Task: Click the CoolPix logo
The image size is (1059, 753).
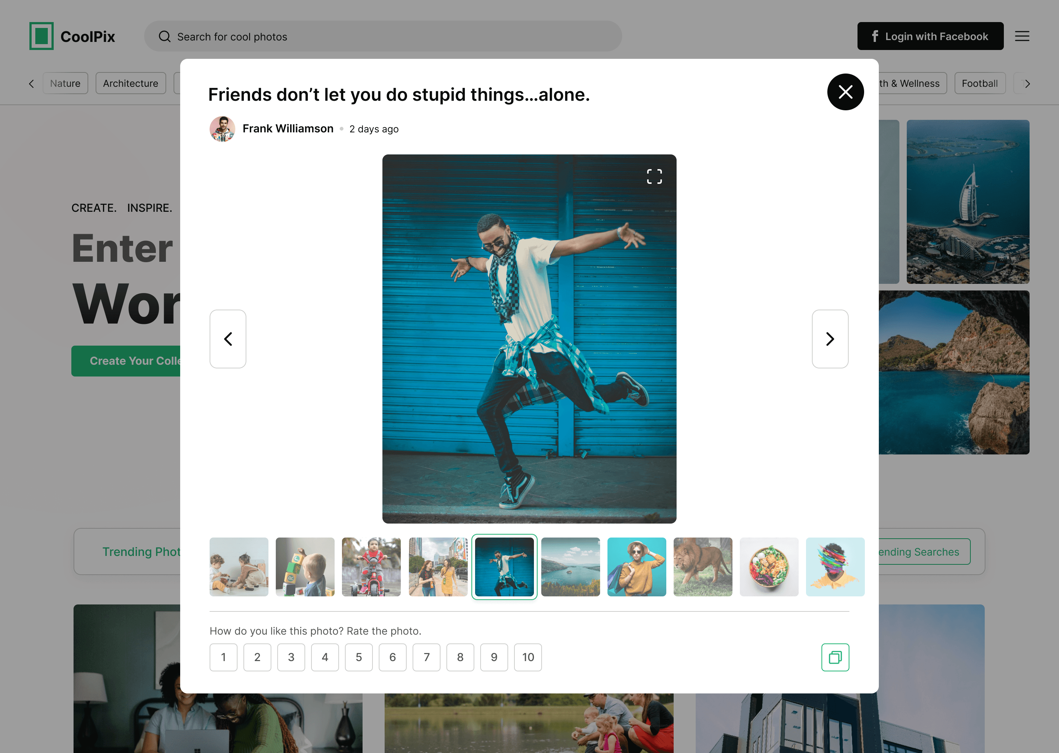Action: pos(72,36)
